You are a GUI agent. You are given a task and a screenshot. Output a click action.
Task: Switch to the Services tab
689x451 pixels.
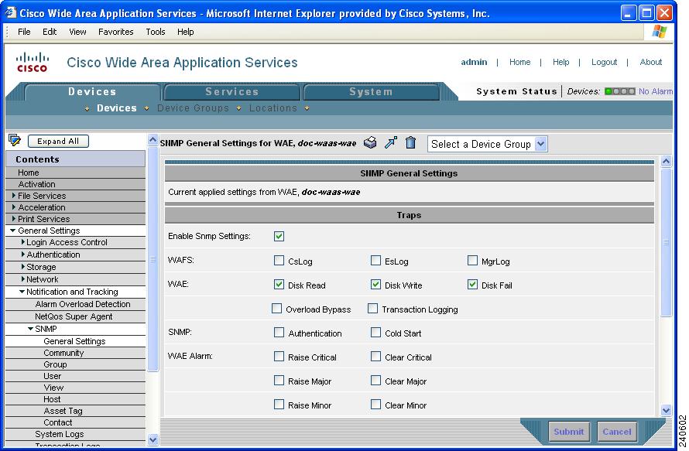pyautogui.click(x=232, y=92)
